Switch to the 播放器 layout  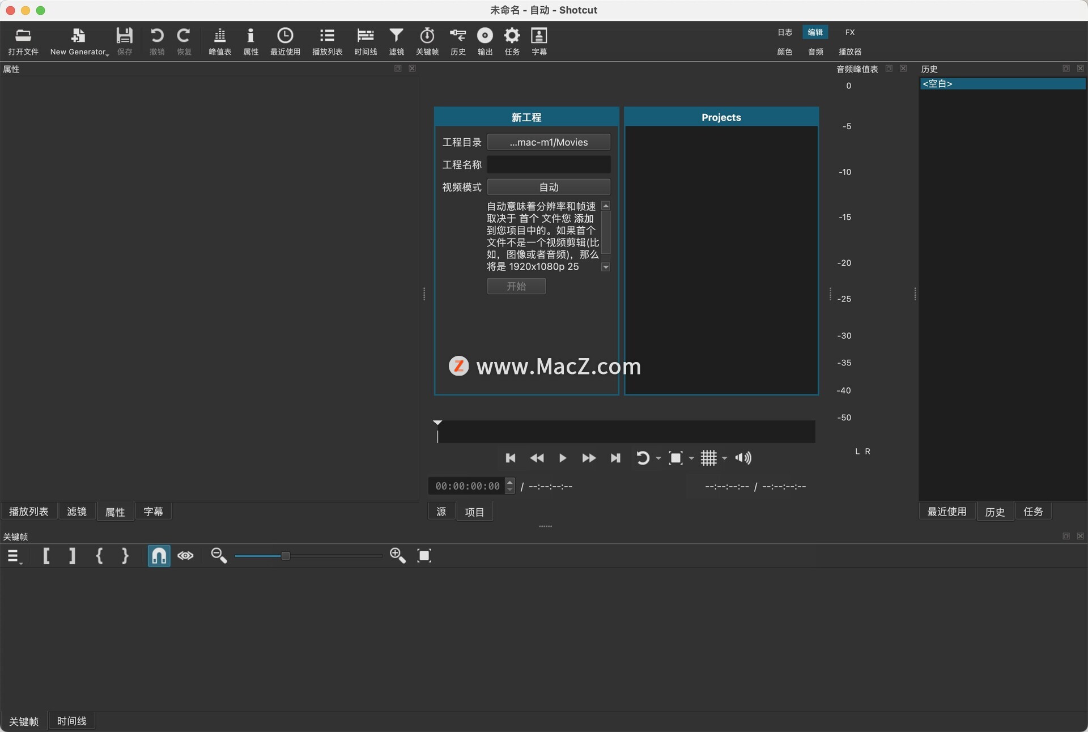tap(850, 52)
